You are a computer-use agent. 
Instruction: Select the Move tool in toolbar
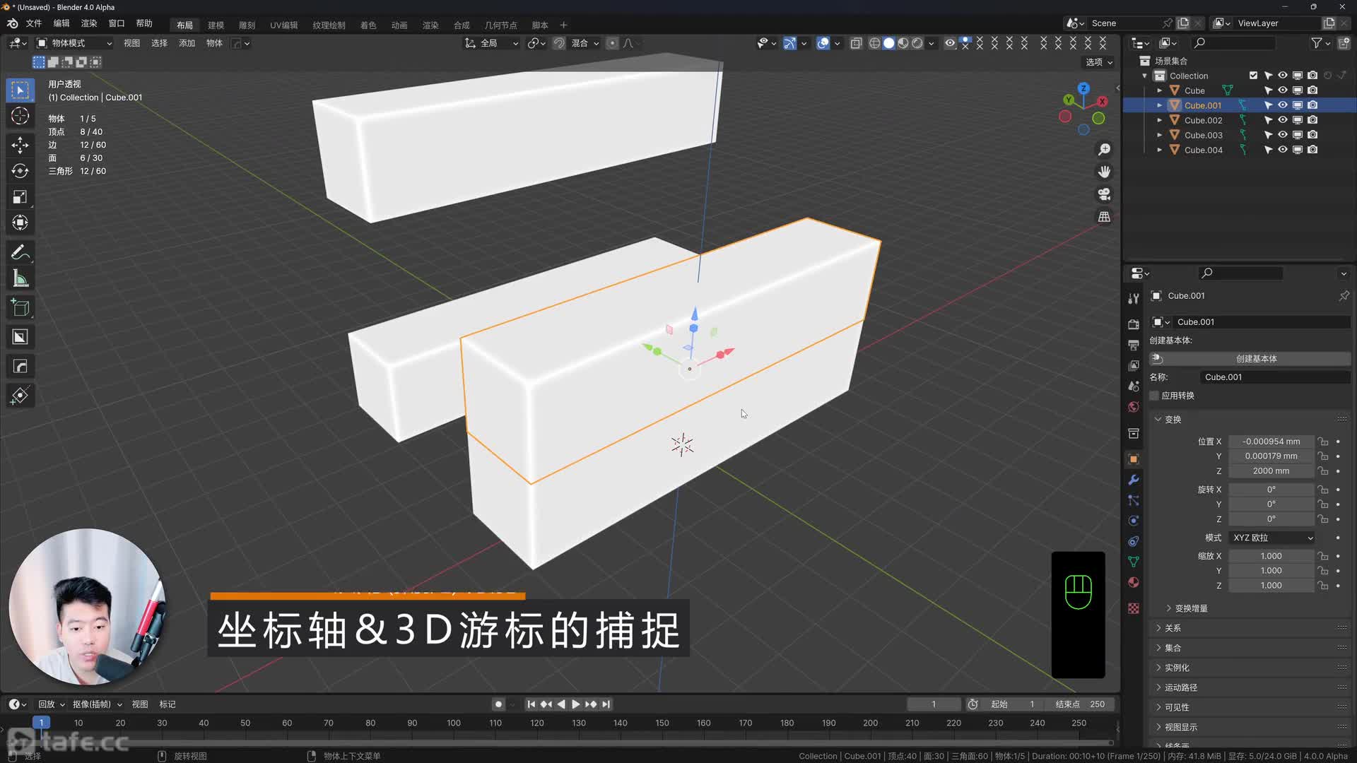(20, 145)
